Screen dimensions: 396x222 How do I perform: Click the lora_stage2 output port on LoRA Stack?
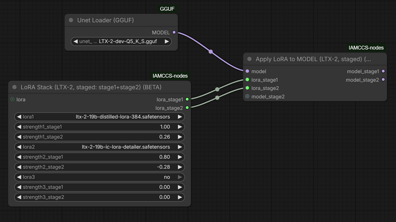187,108
